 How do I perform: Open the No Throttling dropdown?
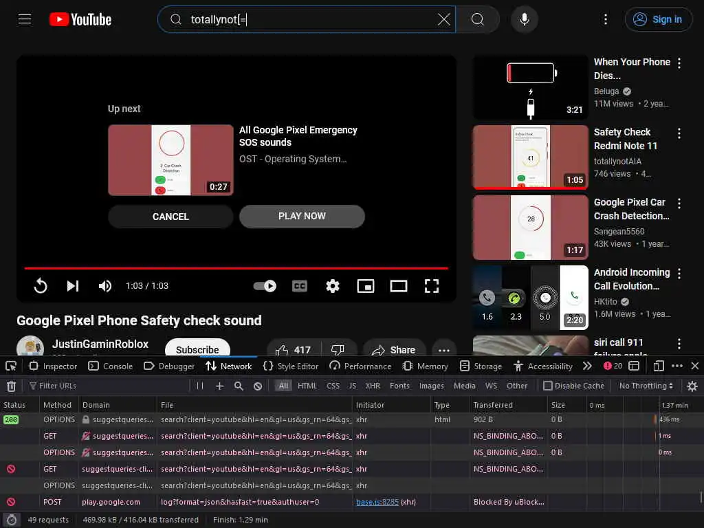point(646,386)
